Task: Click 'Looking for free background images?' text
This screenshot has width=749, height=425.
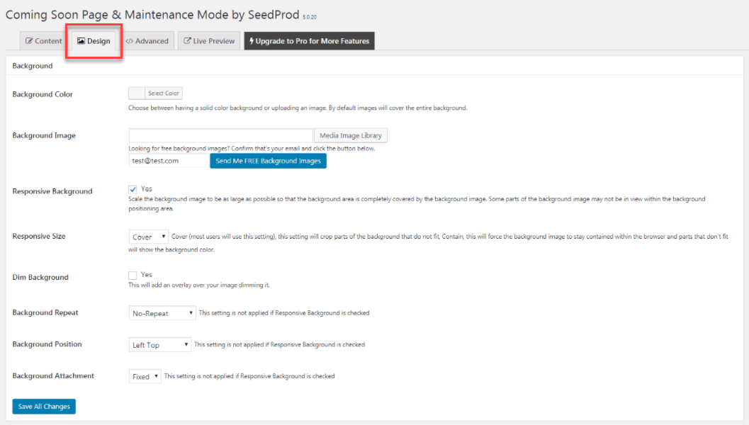Action: (x=252, y=149)
